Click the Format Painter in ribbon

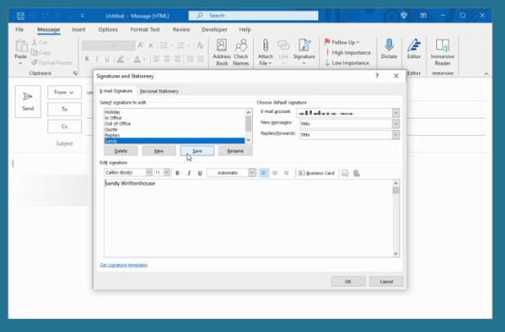click(x=52, y=62)
